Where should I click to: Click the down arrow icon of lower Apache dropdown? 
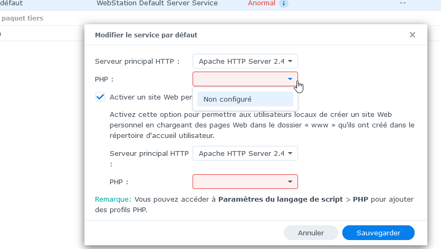click(x=290, y=153)
